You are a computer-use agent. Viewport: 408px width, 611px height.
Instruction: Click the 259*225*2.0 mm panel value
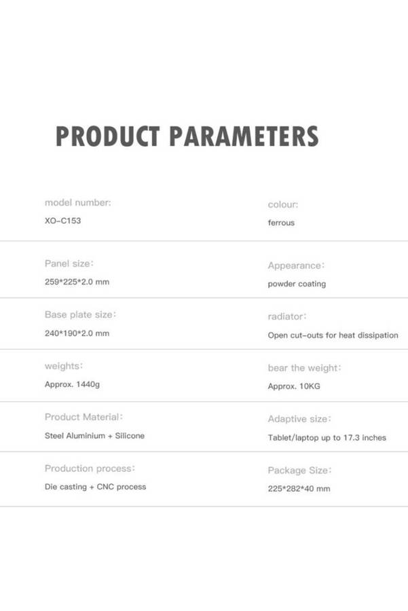tap(77, 282)
